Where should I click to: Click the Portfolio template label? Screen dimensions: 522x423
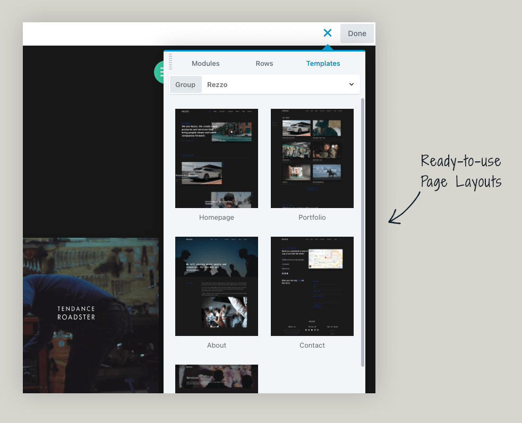coord(312,217)
